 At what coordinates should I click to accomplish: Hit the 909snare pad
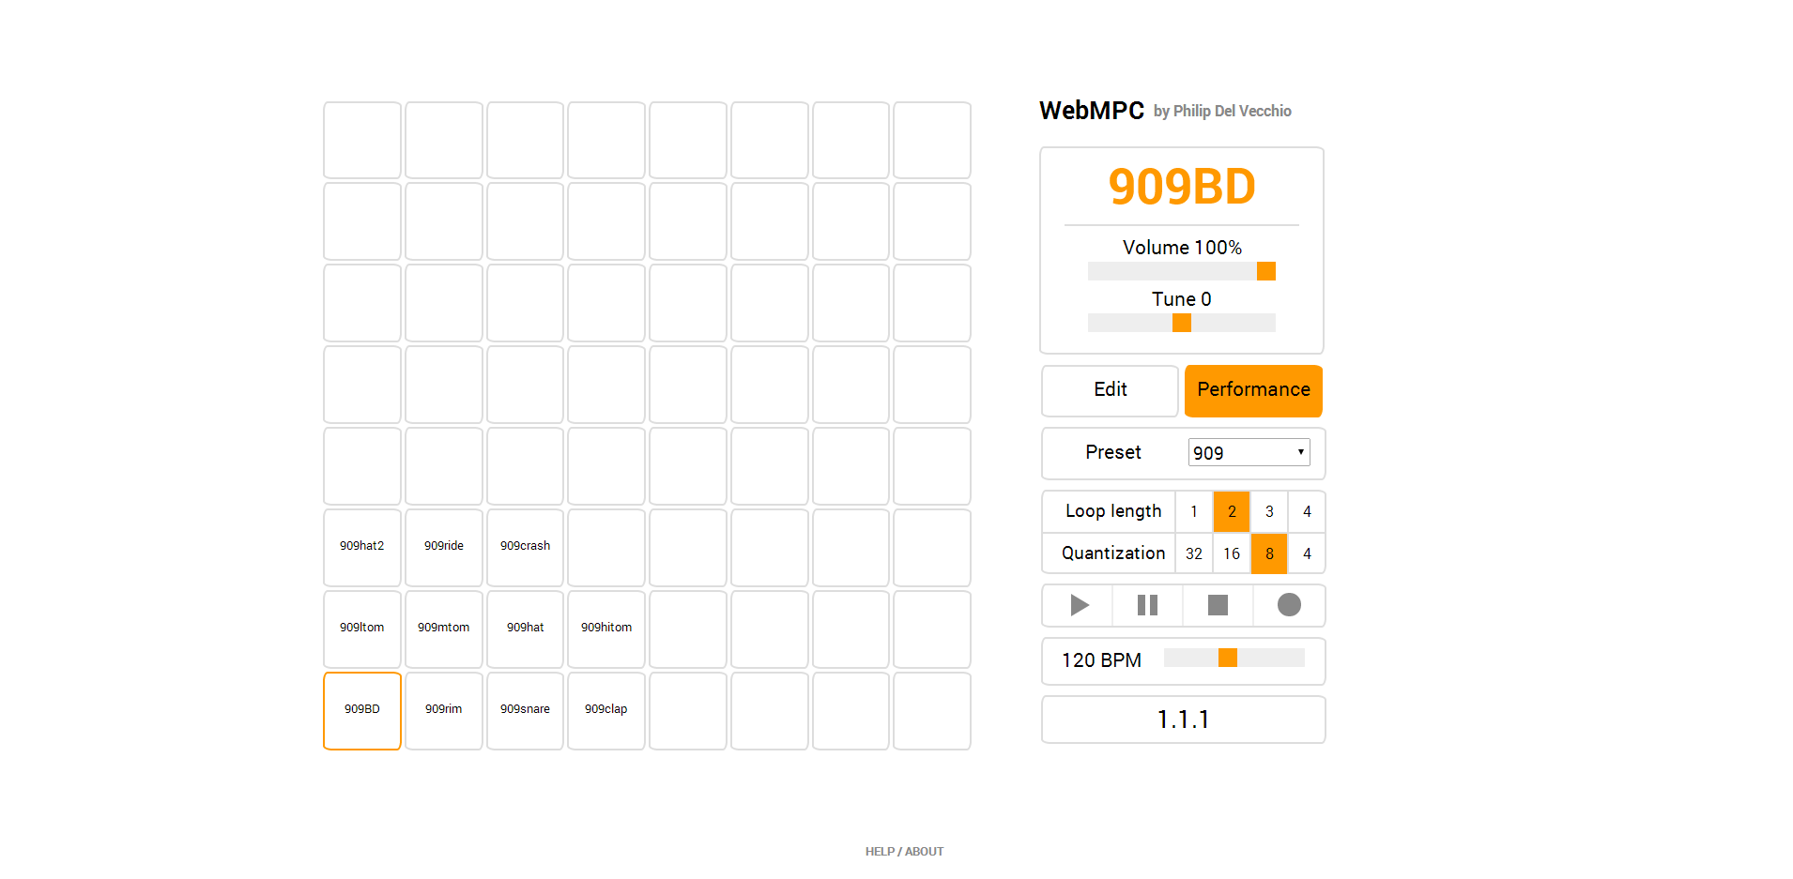525,710
